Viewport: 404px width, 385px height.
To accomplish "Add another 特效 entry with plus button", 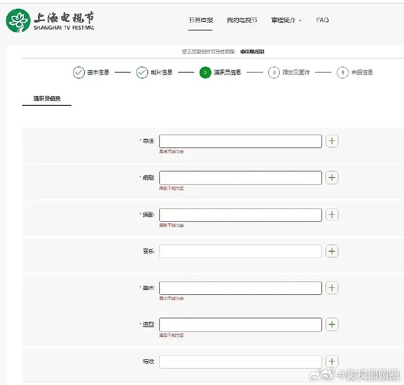I will [332, 362].
